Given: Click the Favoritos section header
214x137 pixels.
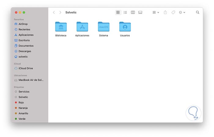Looking at the screenshot, I should tap(19, 20).
